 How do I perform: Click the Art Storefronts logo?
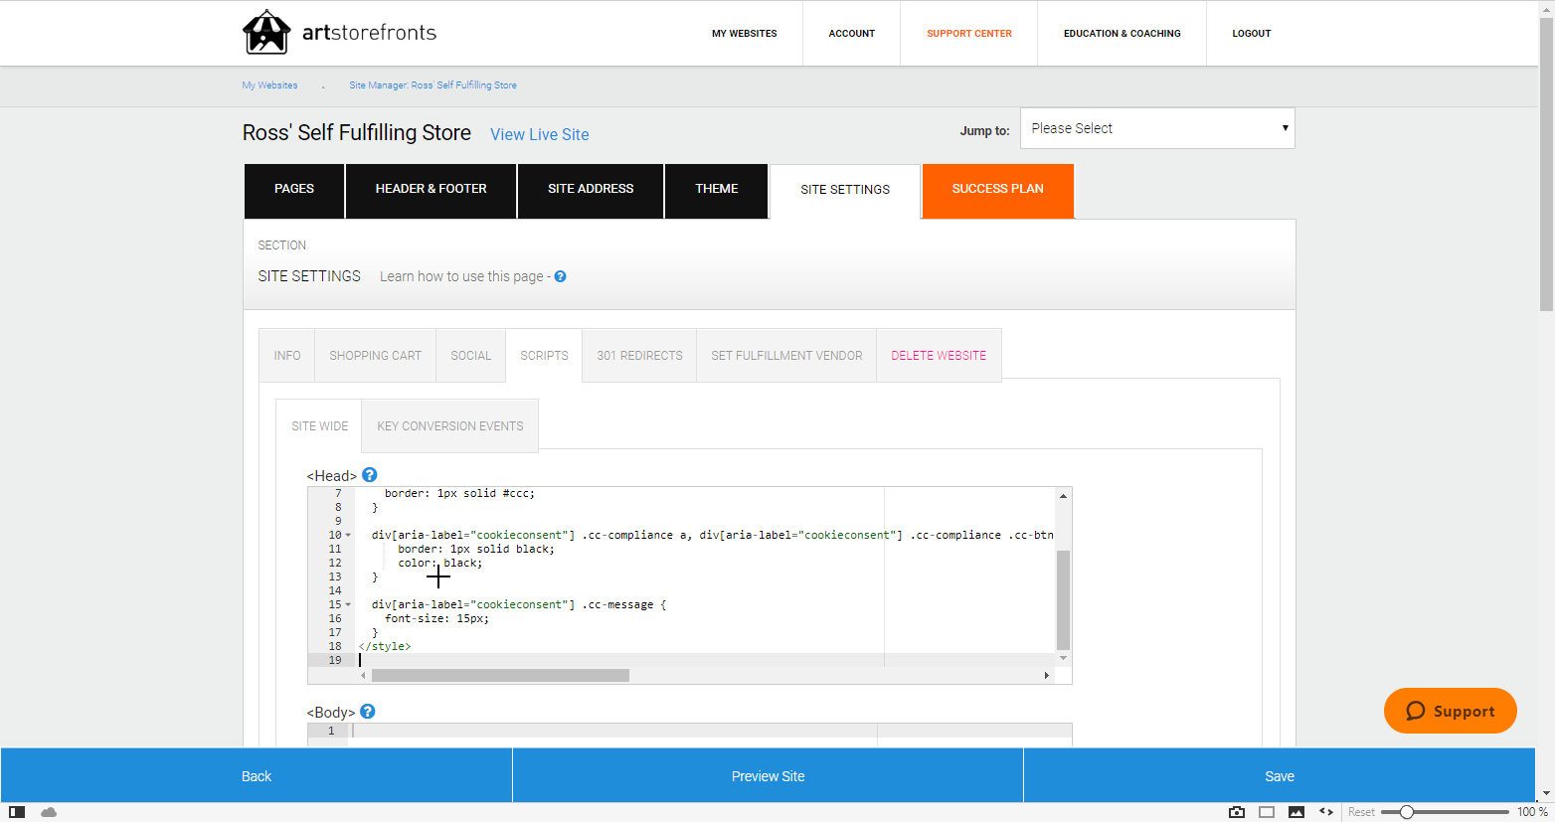pyautogui.click(x=339, y=33)
